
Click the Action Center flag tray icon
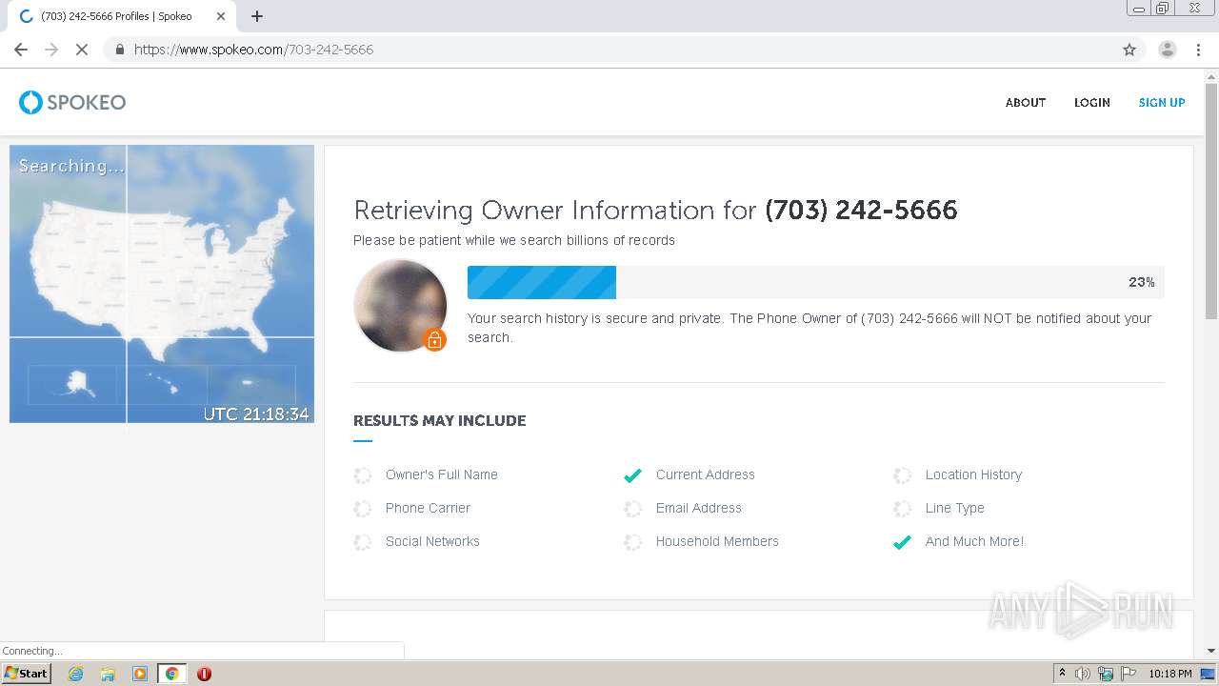click(x=1129, y=674)
